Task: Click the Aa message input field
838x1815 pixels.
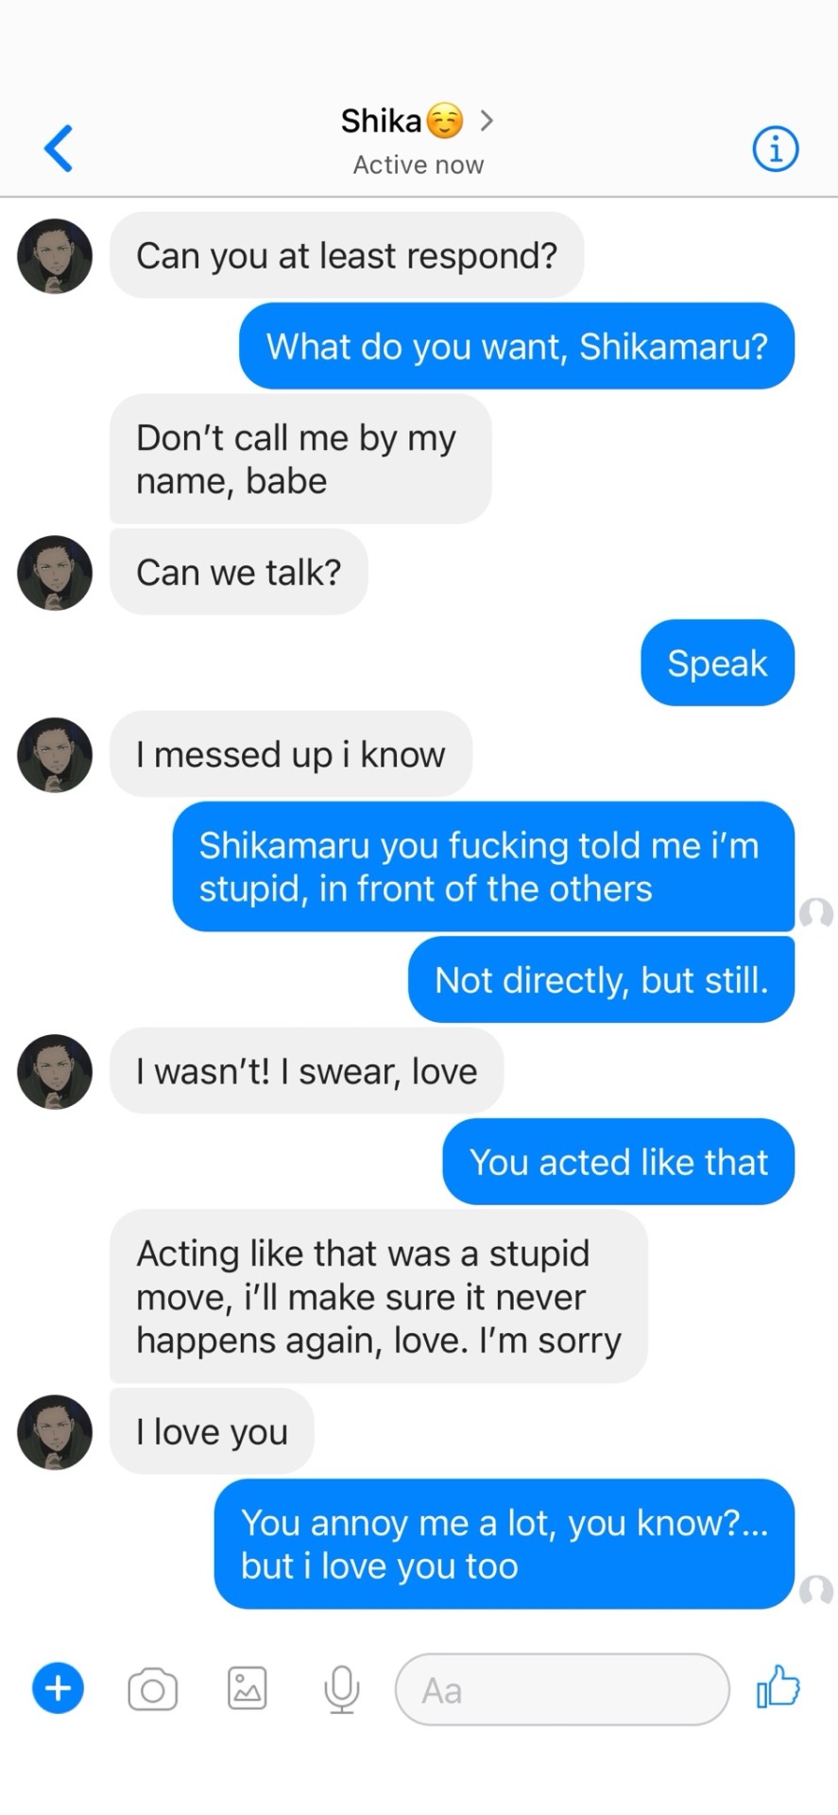Action: tap(562, 1689)
